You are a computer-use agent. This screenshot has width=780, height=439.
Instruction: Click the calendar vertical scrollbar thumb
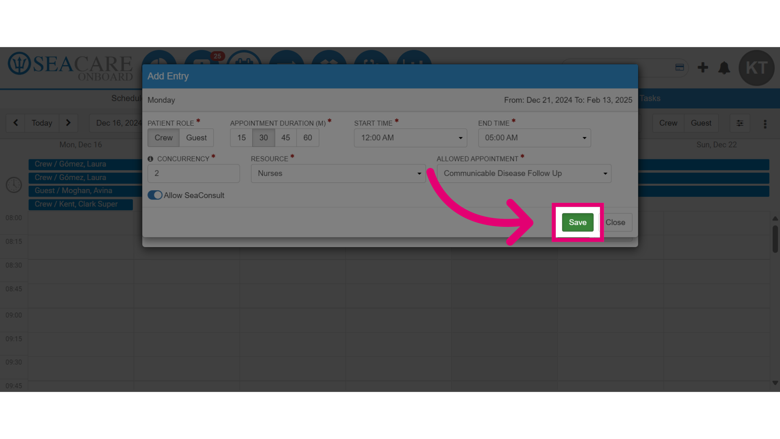click(x=775, y=239)
